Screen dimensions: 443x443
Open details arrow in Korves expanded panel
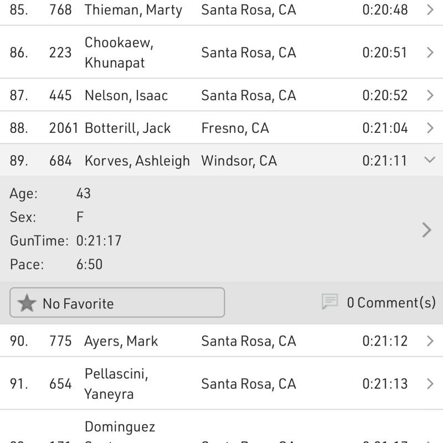click(426, 229)
